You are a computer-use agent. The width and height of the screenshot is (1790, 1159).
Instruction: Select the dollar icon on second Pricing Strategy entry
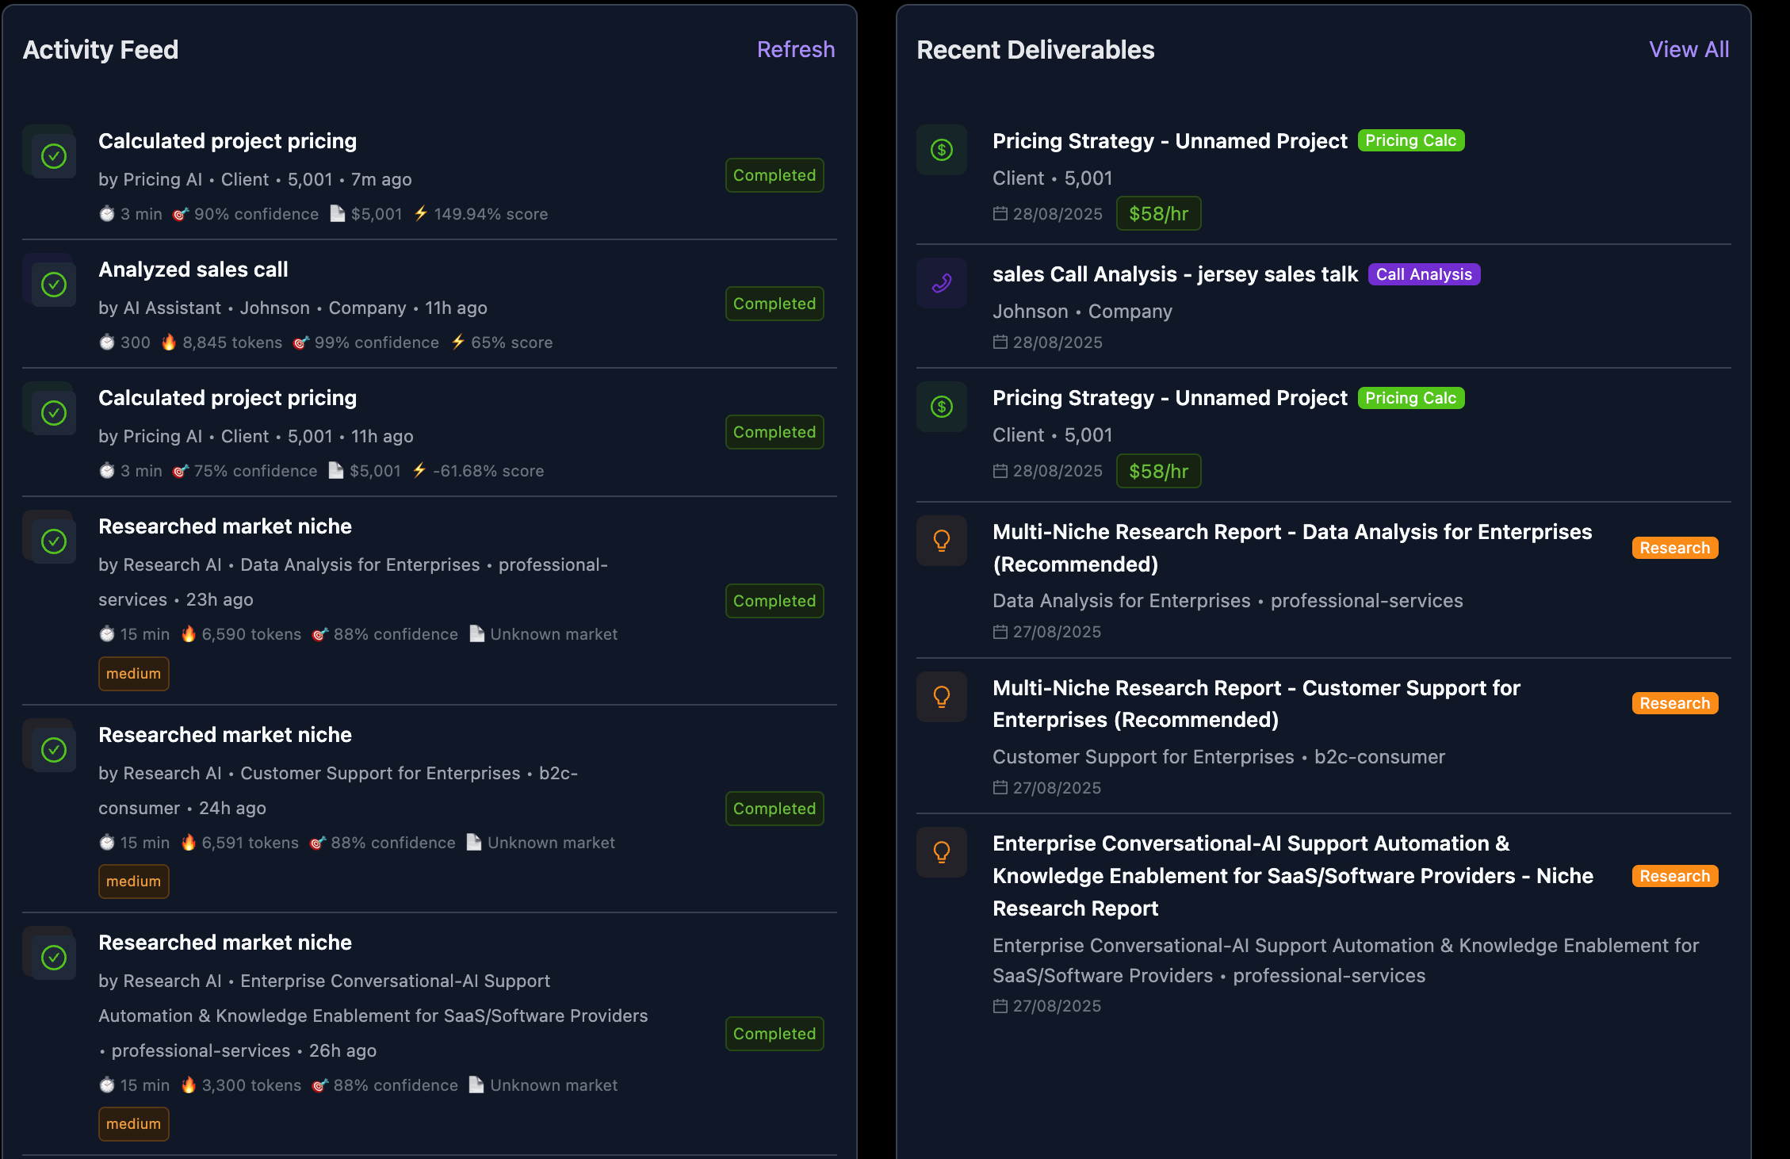click(x=941, y=407)
